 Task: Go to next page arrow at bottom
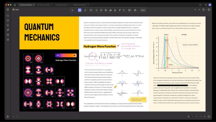[x=17, y=117]
